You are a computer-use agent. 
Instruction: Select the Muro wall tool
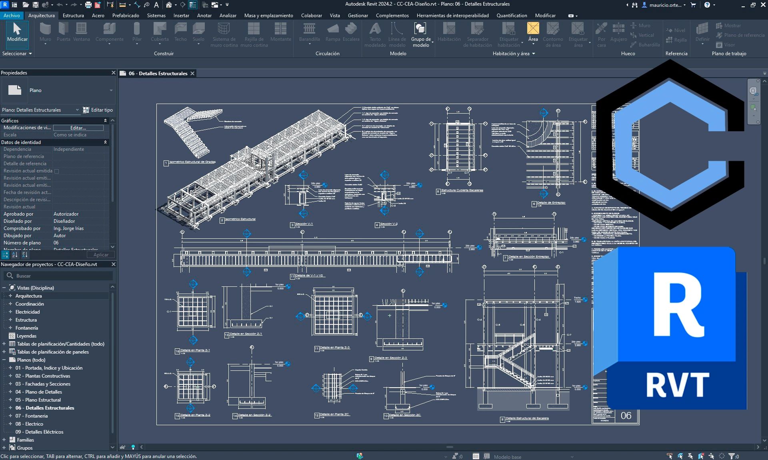coord(45,32)
